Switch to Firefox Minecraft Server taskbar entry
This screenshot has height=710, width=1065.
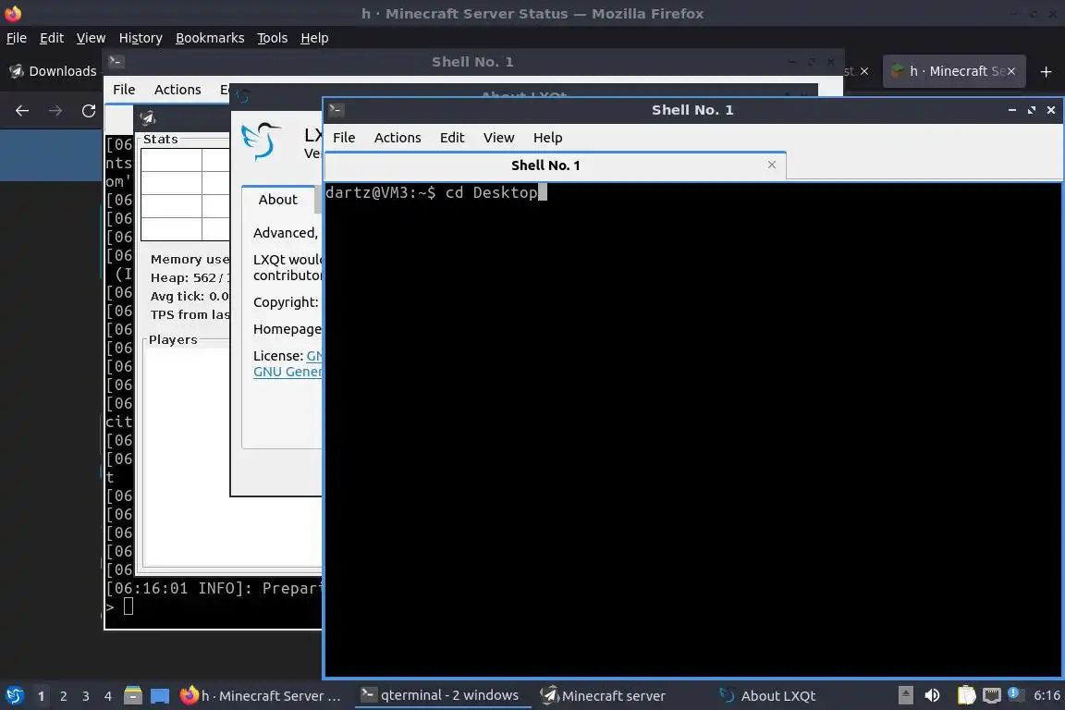pyautogui.click(x=262, y=696)
